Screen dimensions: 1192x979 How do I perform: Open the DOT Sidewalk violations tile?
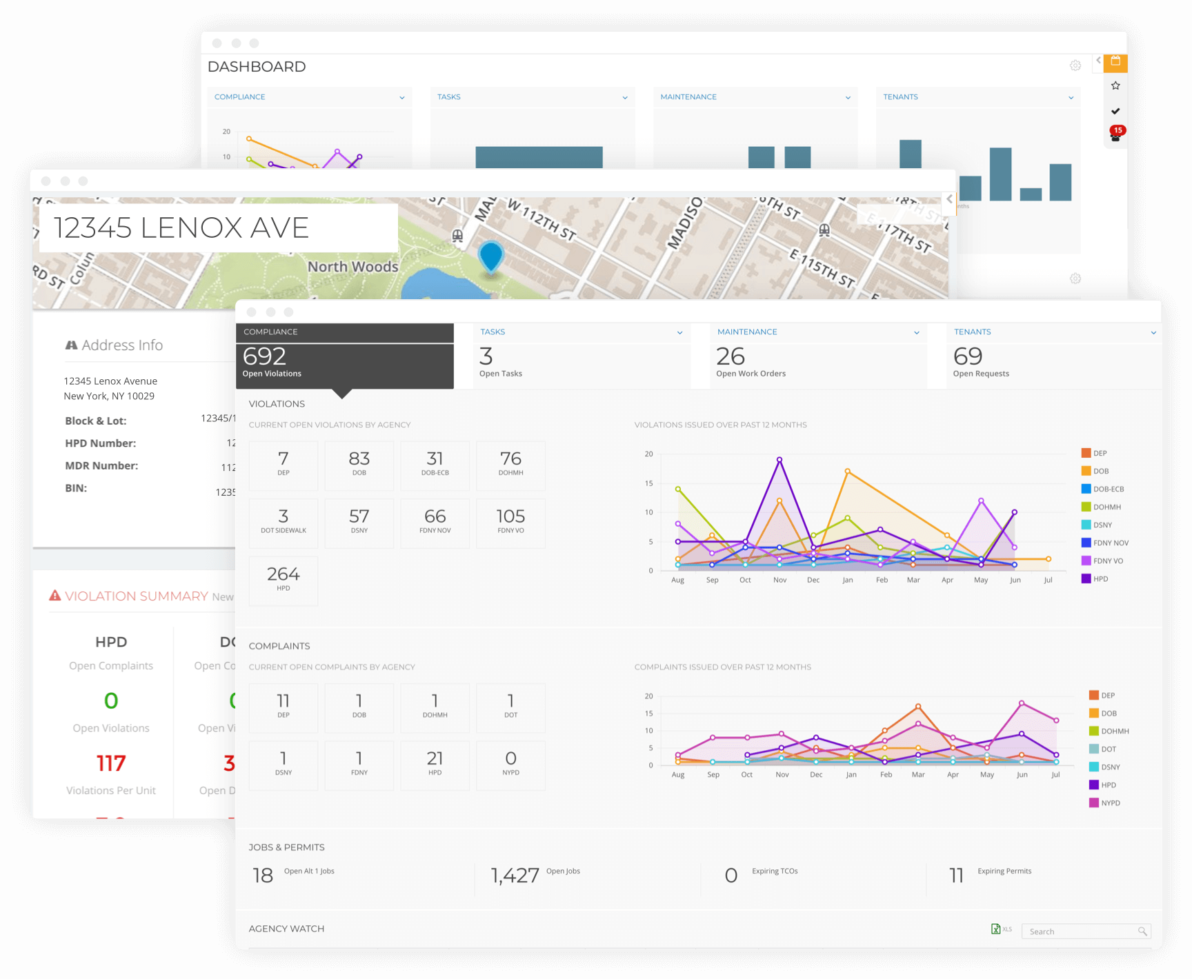click(284, 523)
